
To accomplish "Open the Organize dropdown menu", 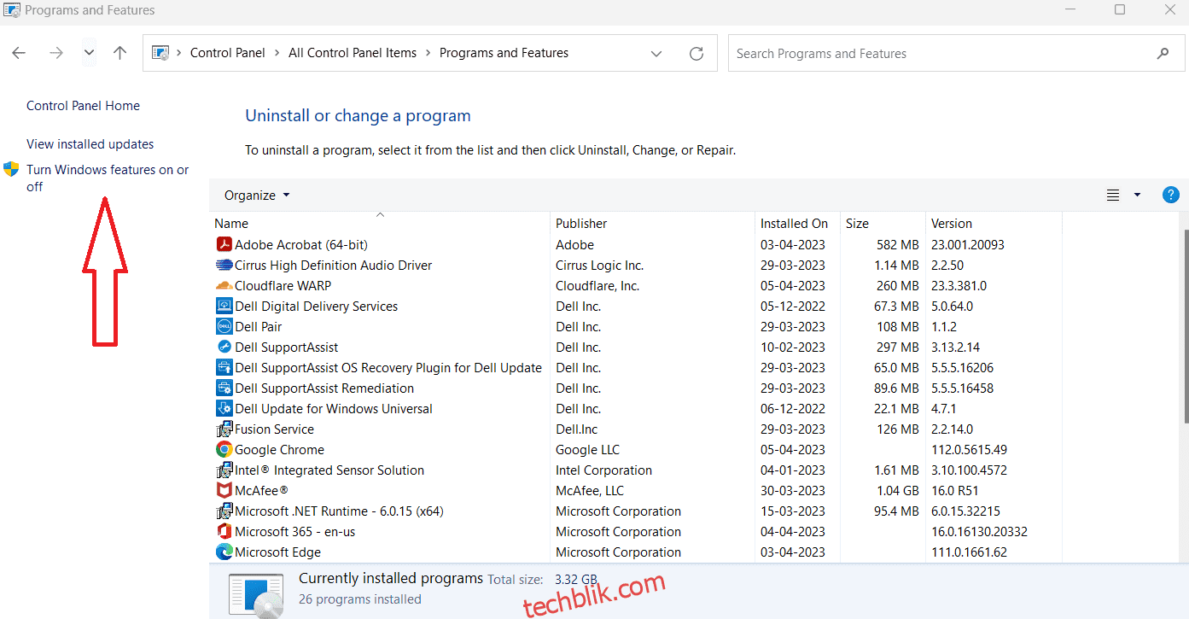I will (257, 196).
